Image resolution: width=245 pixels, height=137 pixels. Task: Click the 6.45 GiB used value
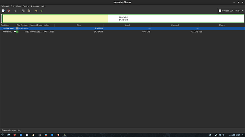(x=146, y=32)
